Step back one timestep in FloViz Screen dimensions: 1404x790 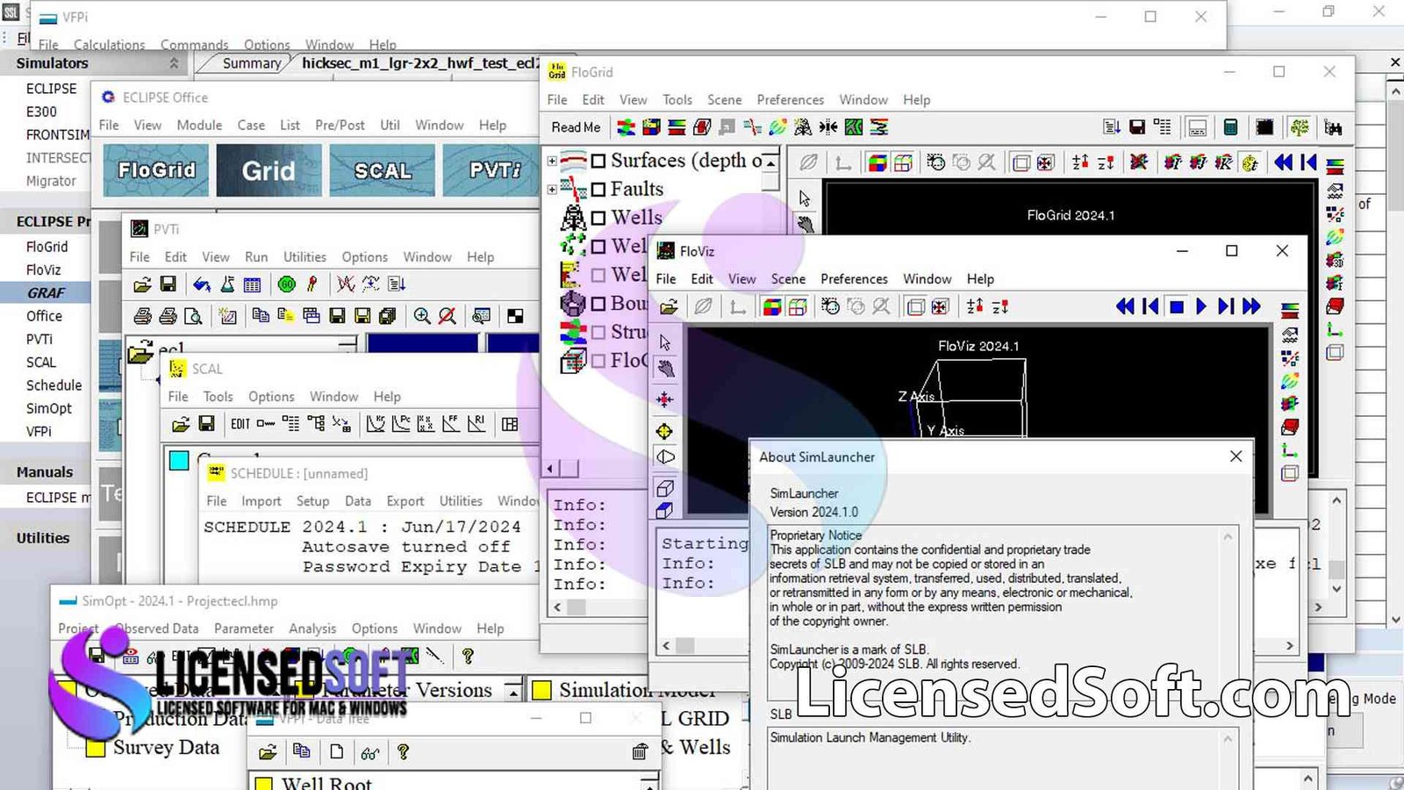tap(1150, 306)
